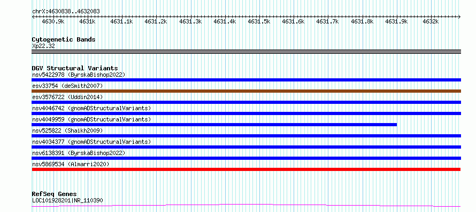Select the blue bar for nsv6138391
Screen dimensions: 476x212
coord(247,158)
